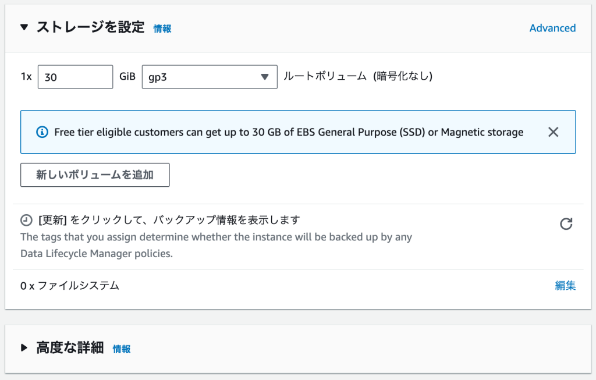
Task: Click the Free tier eligible message text
Action: [289, 132]
